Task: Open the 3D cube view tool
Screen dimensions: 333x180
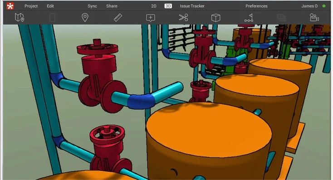Action: 216,18
